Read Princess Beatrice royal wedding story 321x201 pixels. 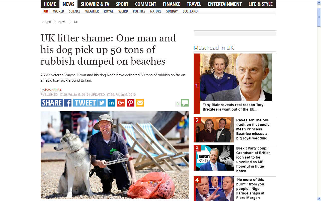253,129
